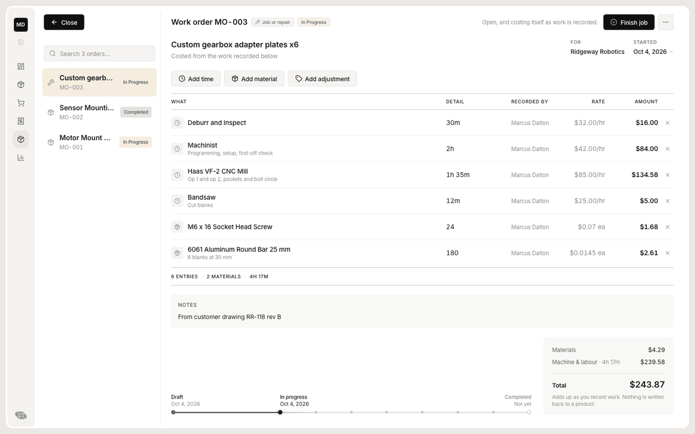Click clock icon on Deburr and Inspect row
Screen dimensions: 695x434
(x=177, y=123)
